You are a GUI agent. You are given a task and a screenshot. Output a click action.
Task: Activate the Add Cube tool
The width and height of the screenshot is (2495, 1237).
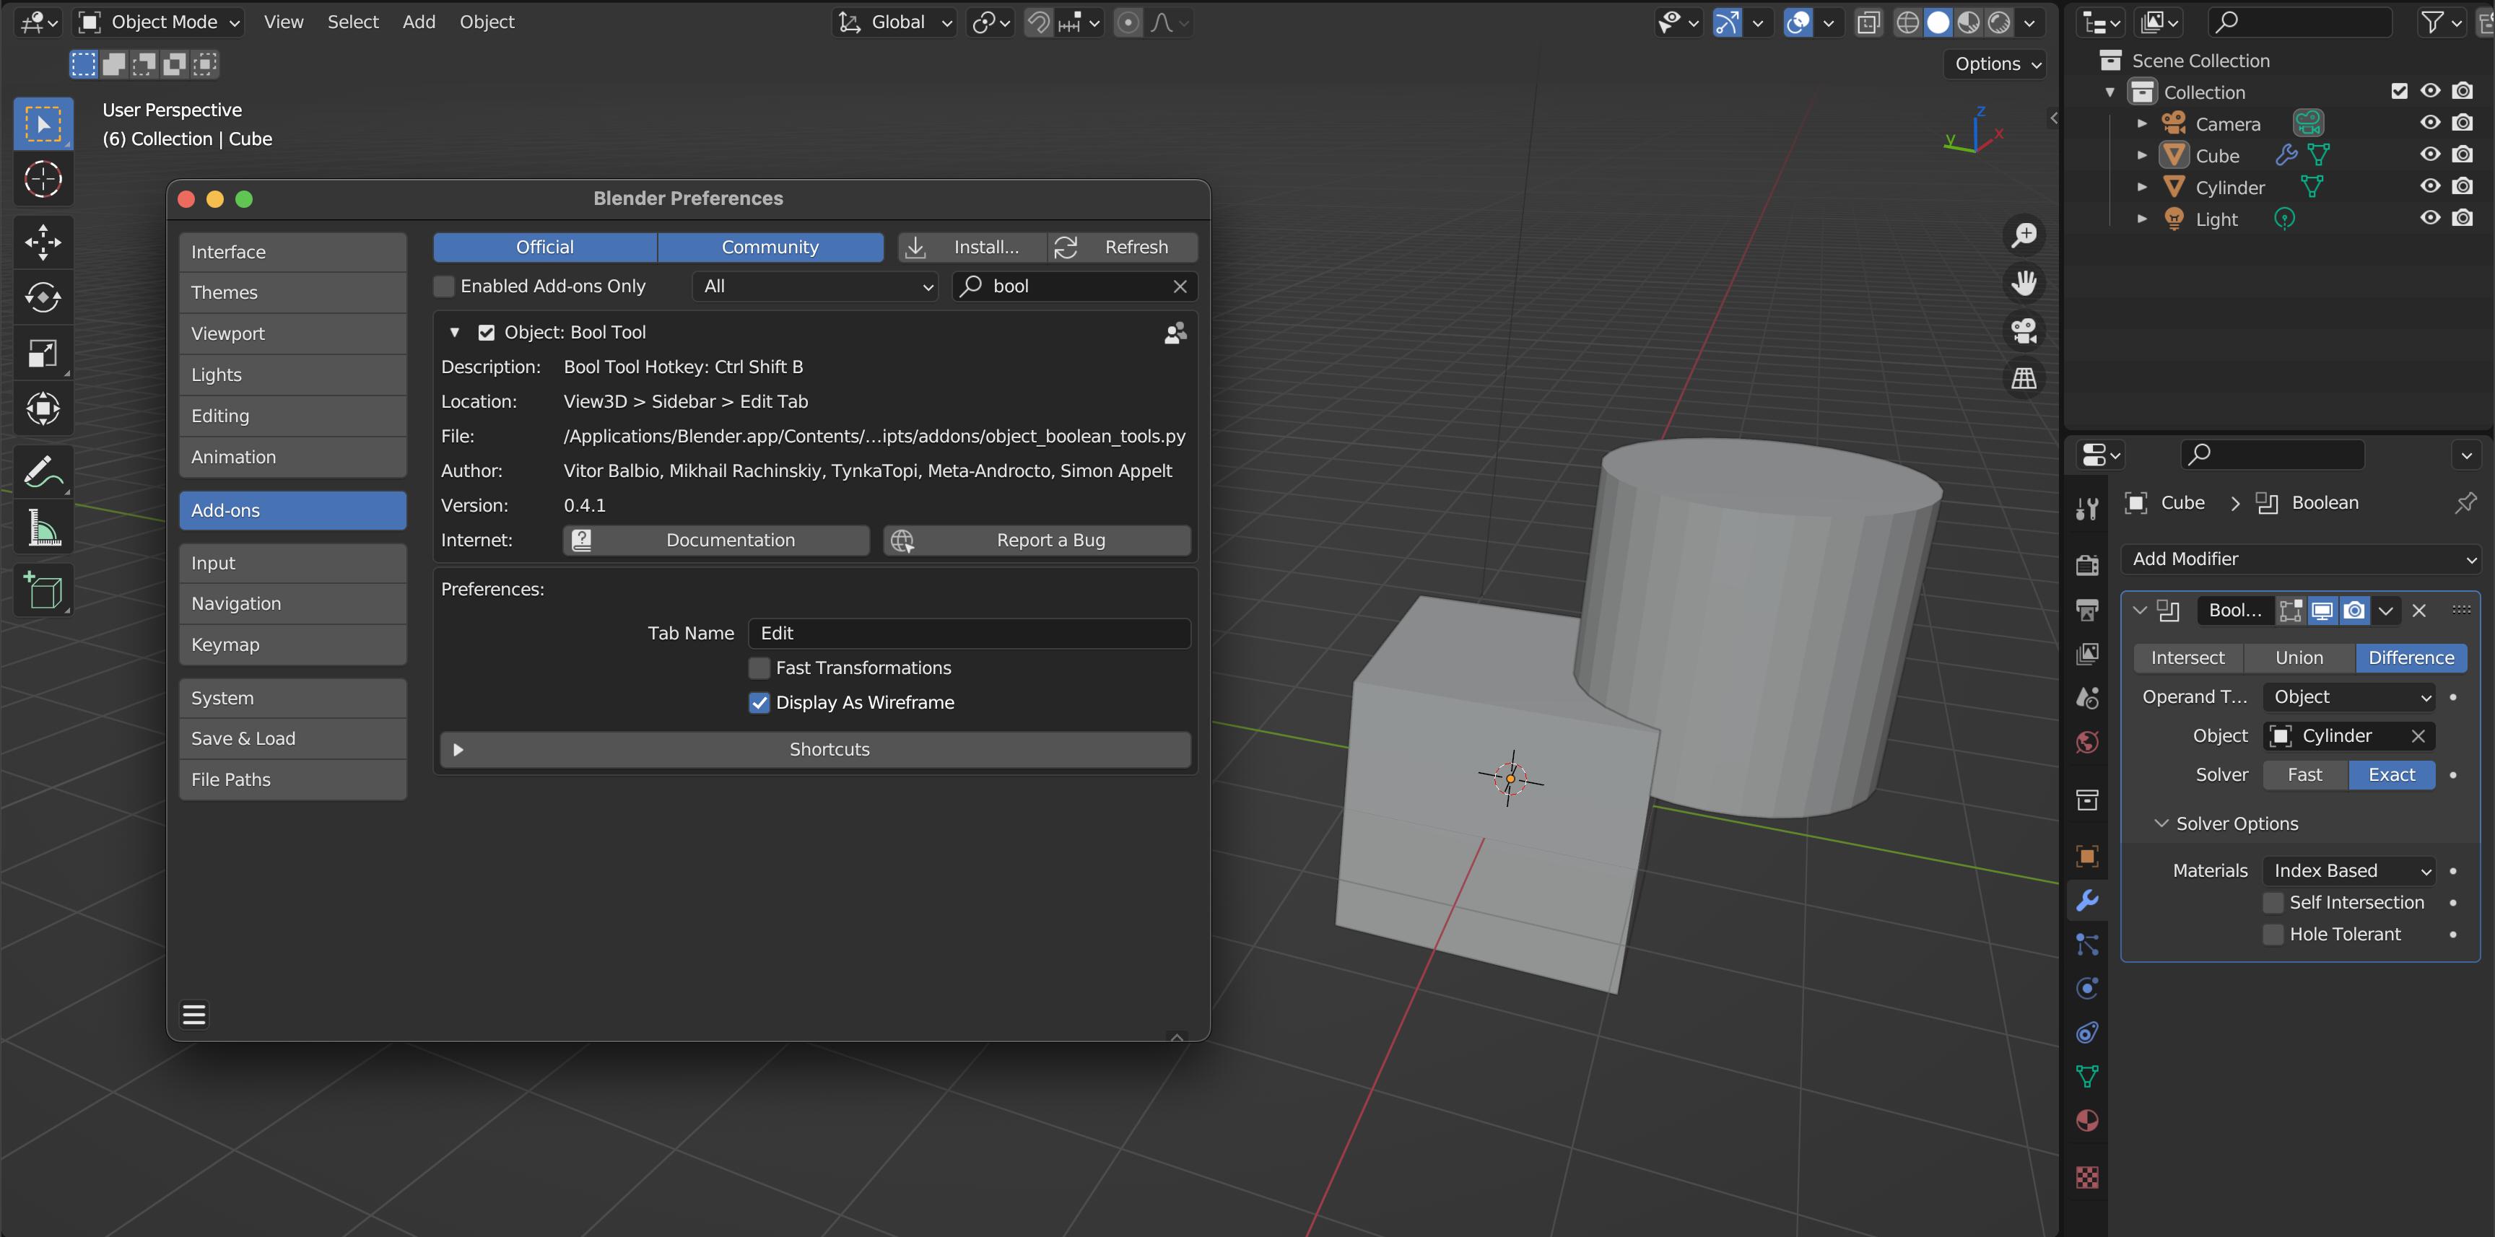pos(43,590)
